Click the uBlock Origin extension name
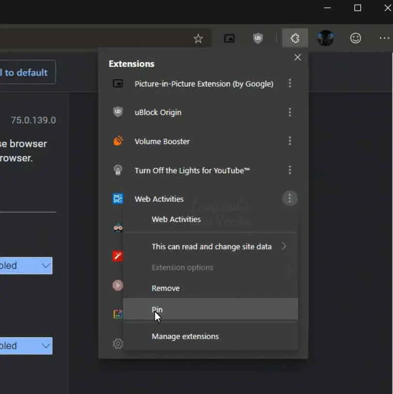Image resolution: width=393 pixels, height=394 pixels. pyautogui.click(x=158, y=112)
